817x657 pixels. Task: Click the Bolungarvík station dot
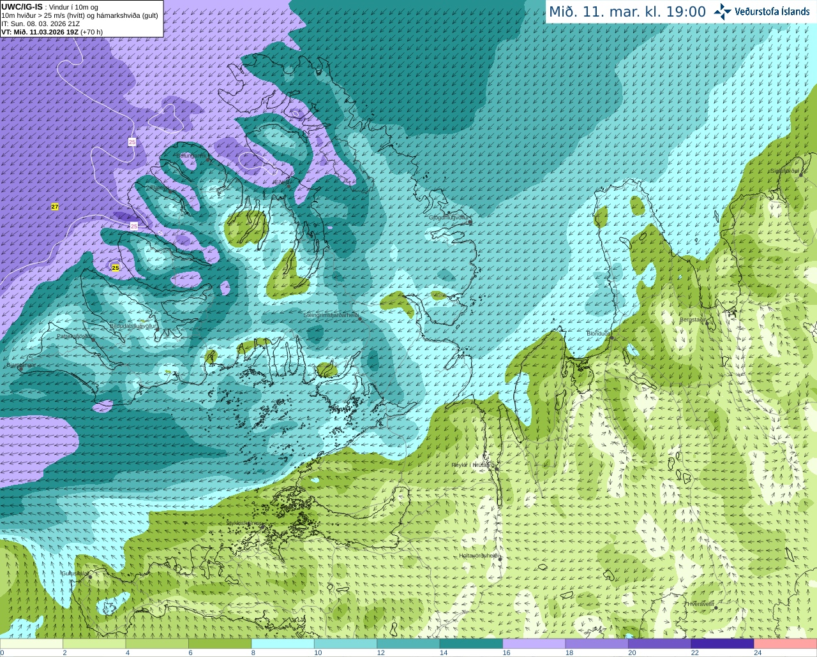pos(208,158)
